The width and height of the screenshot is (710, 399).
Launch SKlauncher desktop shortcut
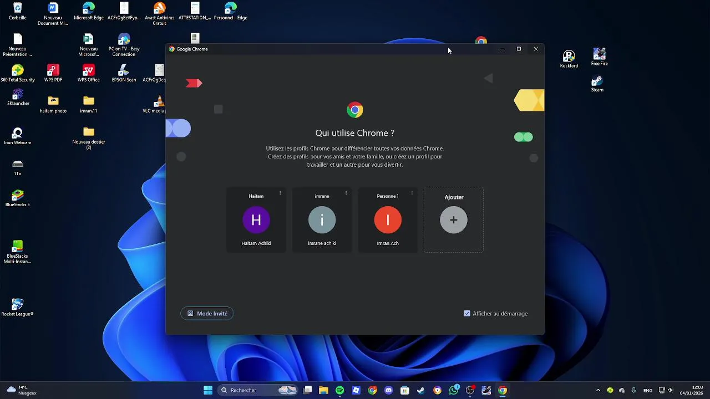pos(18,97)
